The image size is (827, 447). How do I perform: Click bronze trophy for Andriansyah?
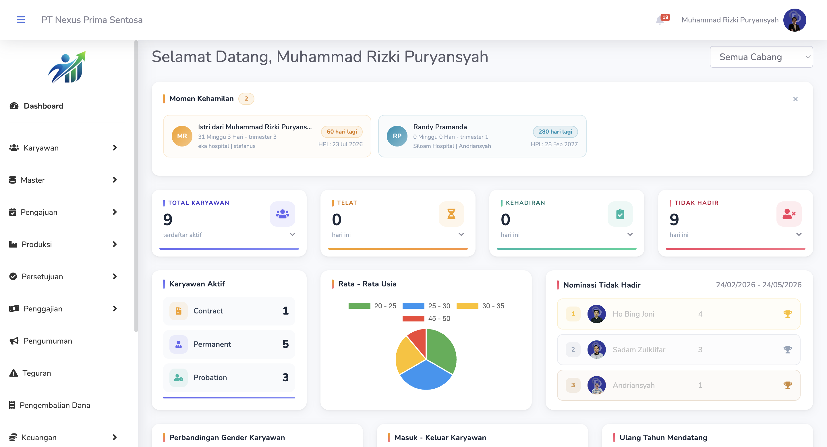787,385
